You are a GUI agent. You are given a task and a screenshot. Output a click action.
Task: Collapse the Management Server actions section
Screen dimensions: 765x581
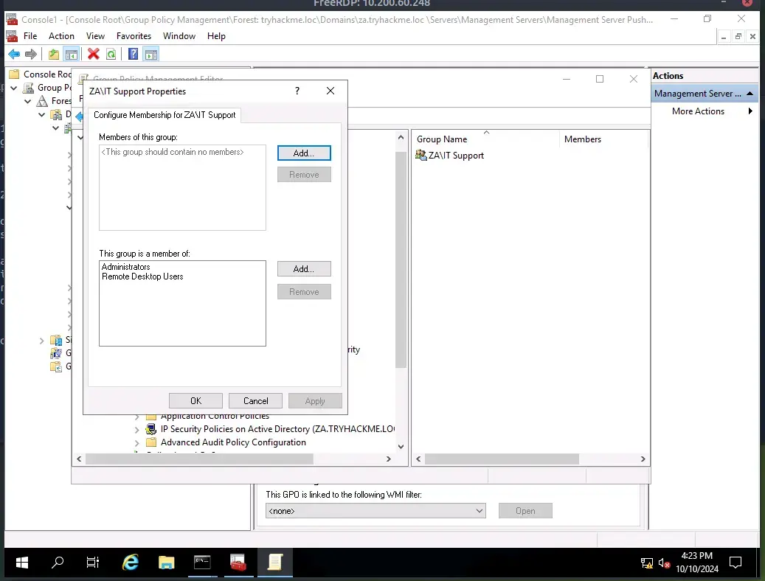coord(750,93)
